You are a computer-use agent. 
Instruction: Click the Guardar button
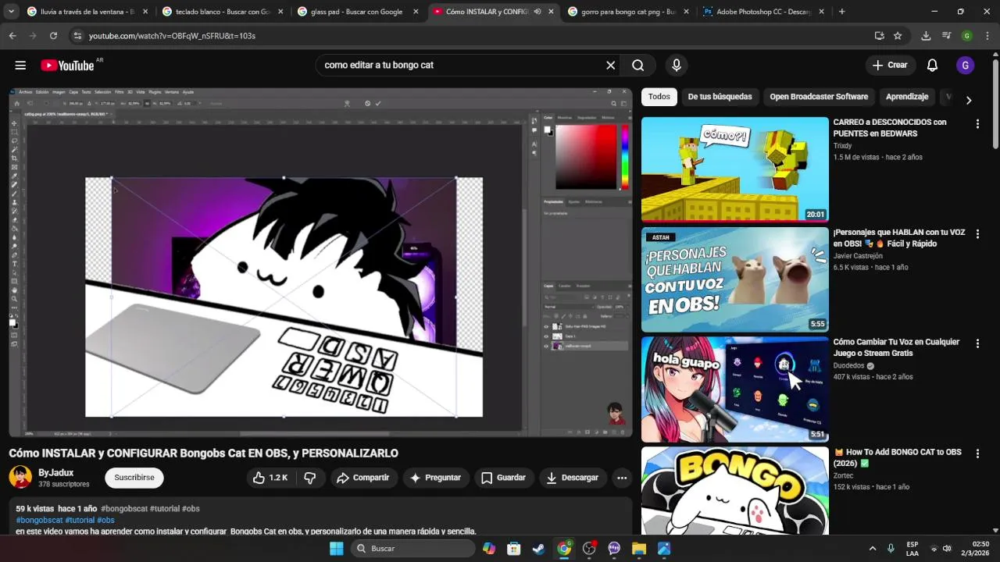click(503, 478)
